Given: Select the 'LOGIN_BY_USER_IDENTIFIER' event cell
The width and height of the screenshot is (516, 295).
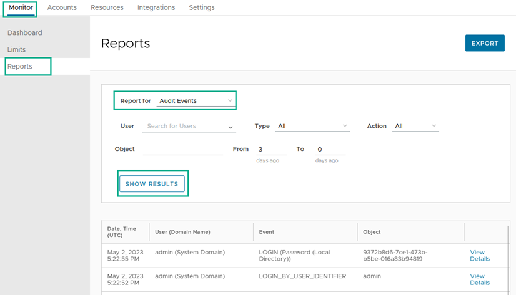Looking at the screenshot, I should 302,276.
